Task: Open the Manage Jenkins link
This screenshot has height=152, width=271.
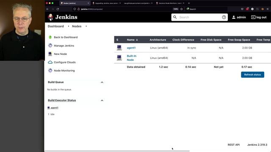Action: (x=64, y=46)
